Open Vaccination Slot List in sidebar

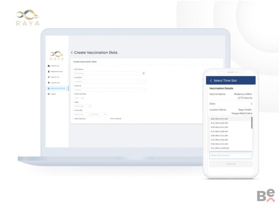coord(57,88)
